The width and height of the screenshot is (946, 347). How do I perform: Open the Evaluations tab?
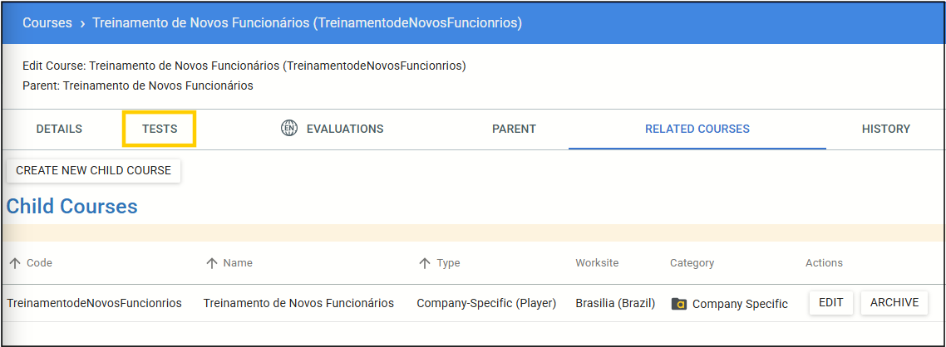click(x=344, y=129)
